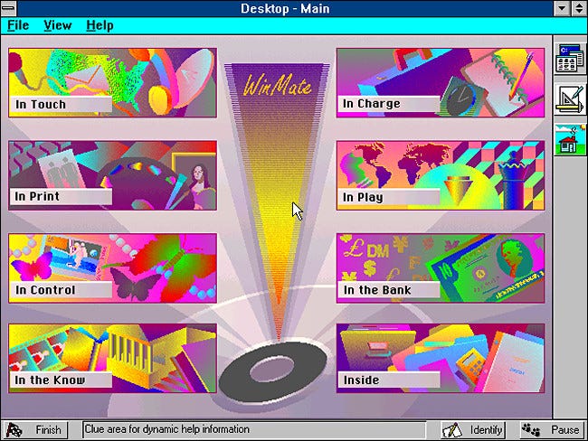588x441 pixels.
Task: Open the In Charge panel
Action: tap(440, 83)
